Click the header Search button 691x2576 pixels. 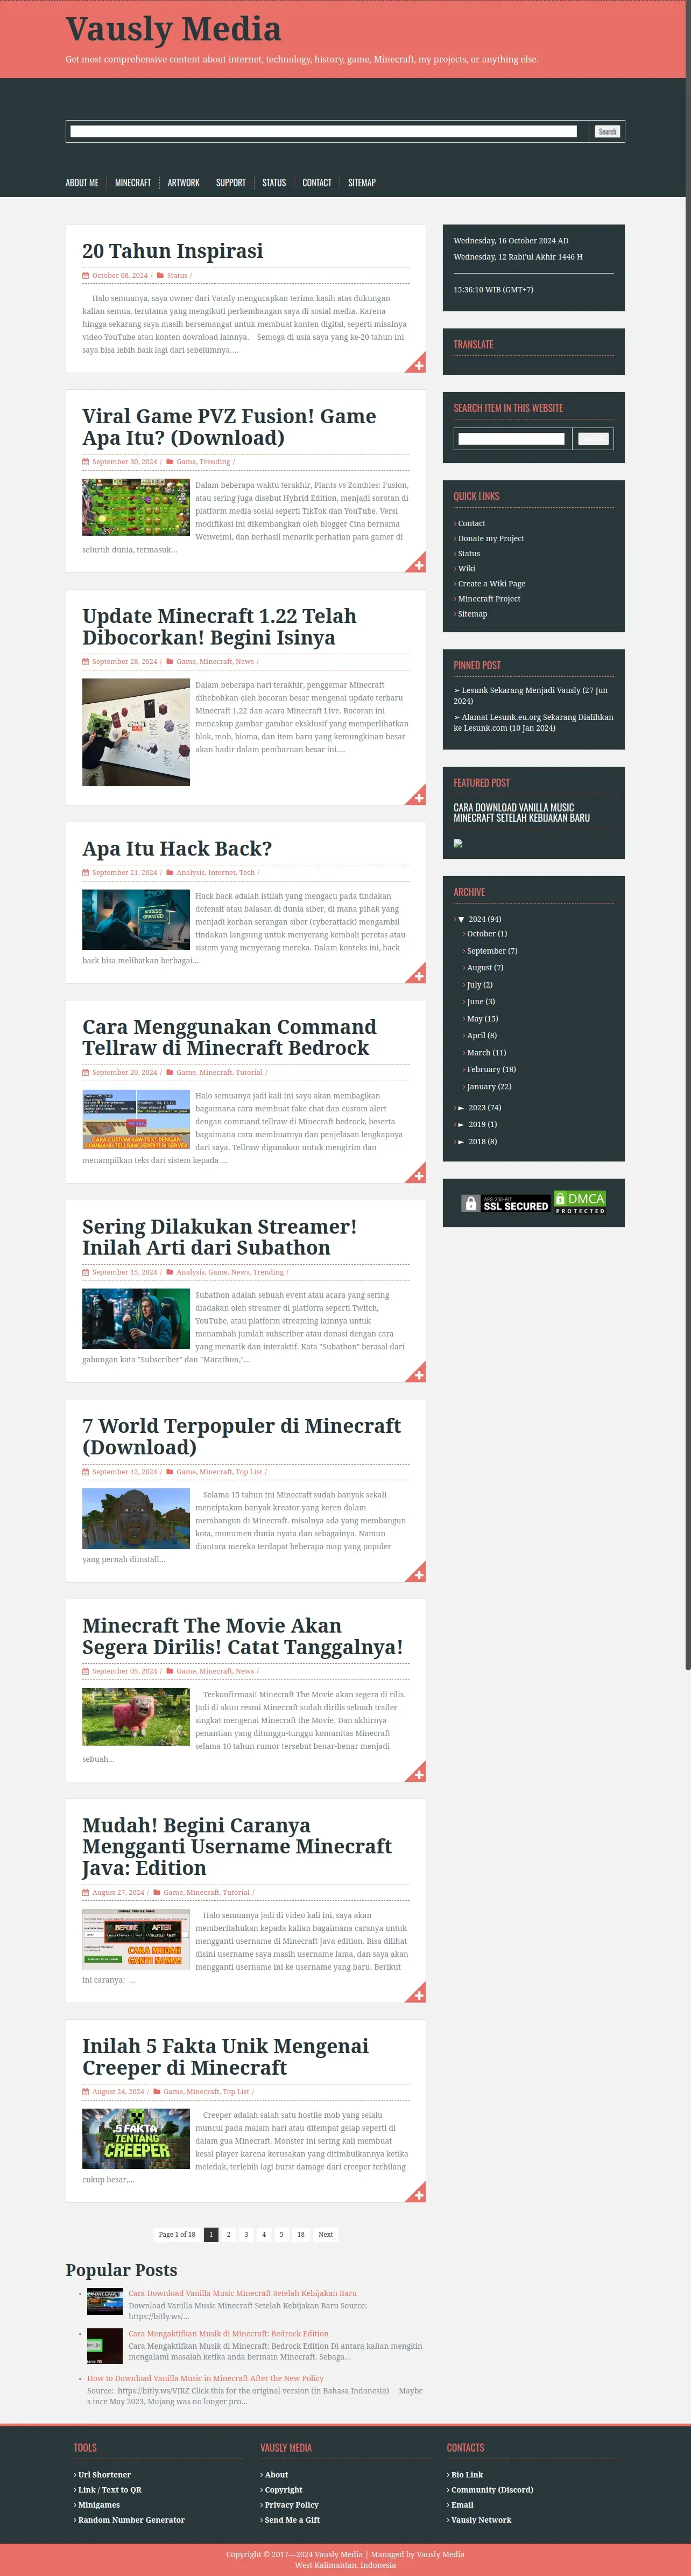tap(607, 131)
